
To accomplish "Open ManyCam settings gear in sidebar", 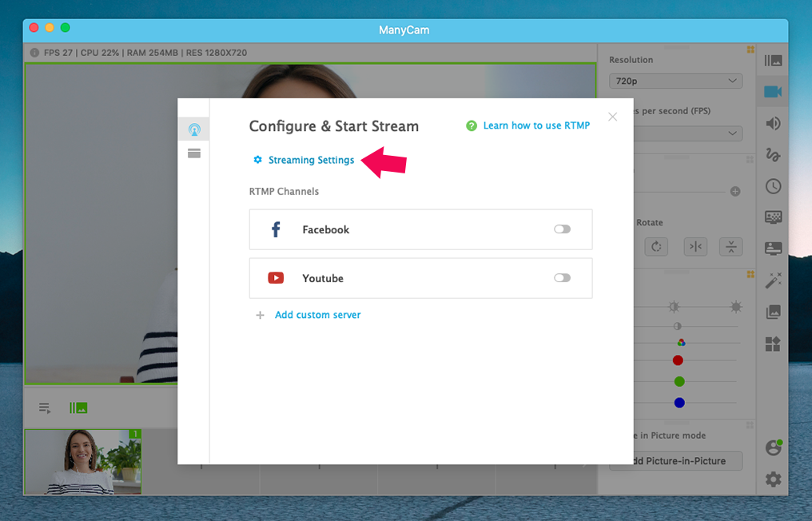I will pos(773,479).
